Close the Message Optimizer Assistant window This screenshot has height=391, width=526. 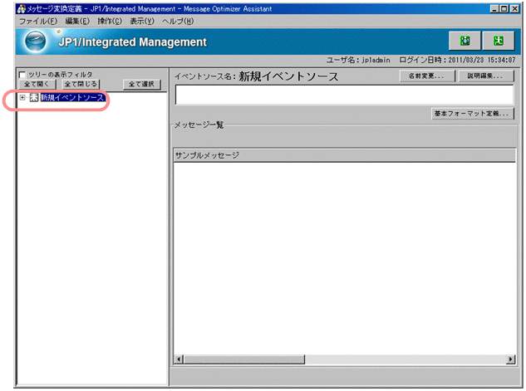coord(514,8)
